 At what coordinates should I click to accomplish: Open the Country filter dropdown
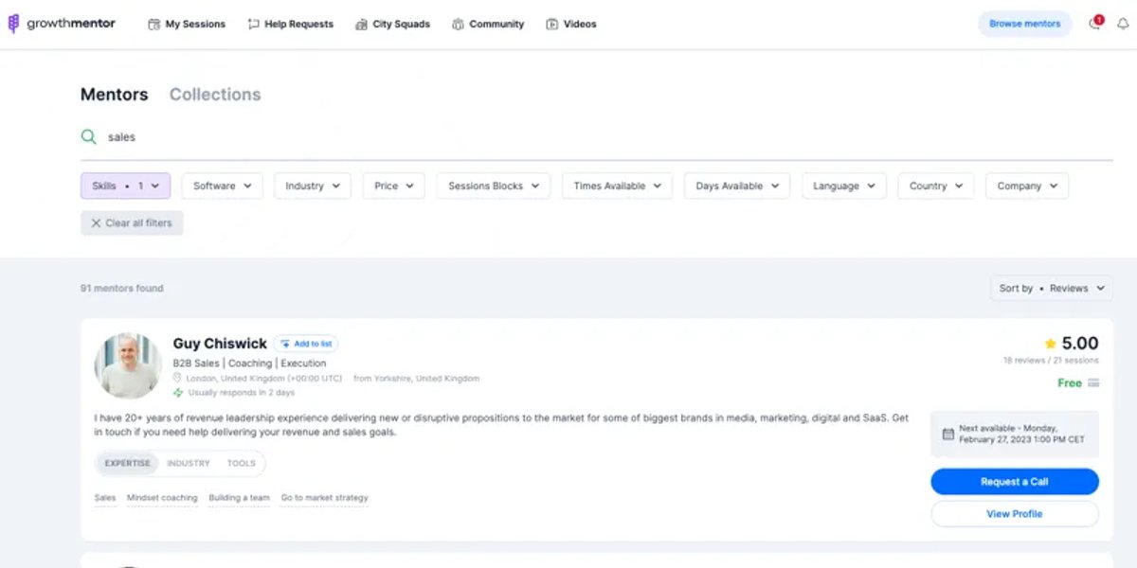[936, 186]
